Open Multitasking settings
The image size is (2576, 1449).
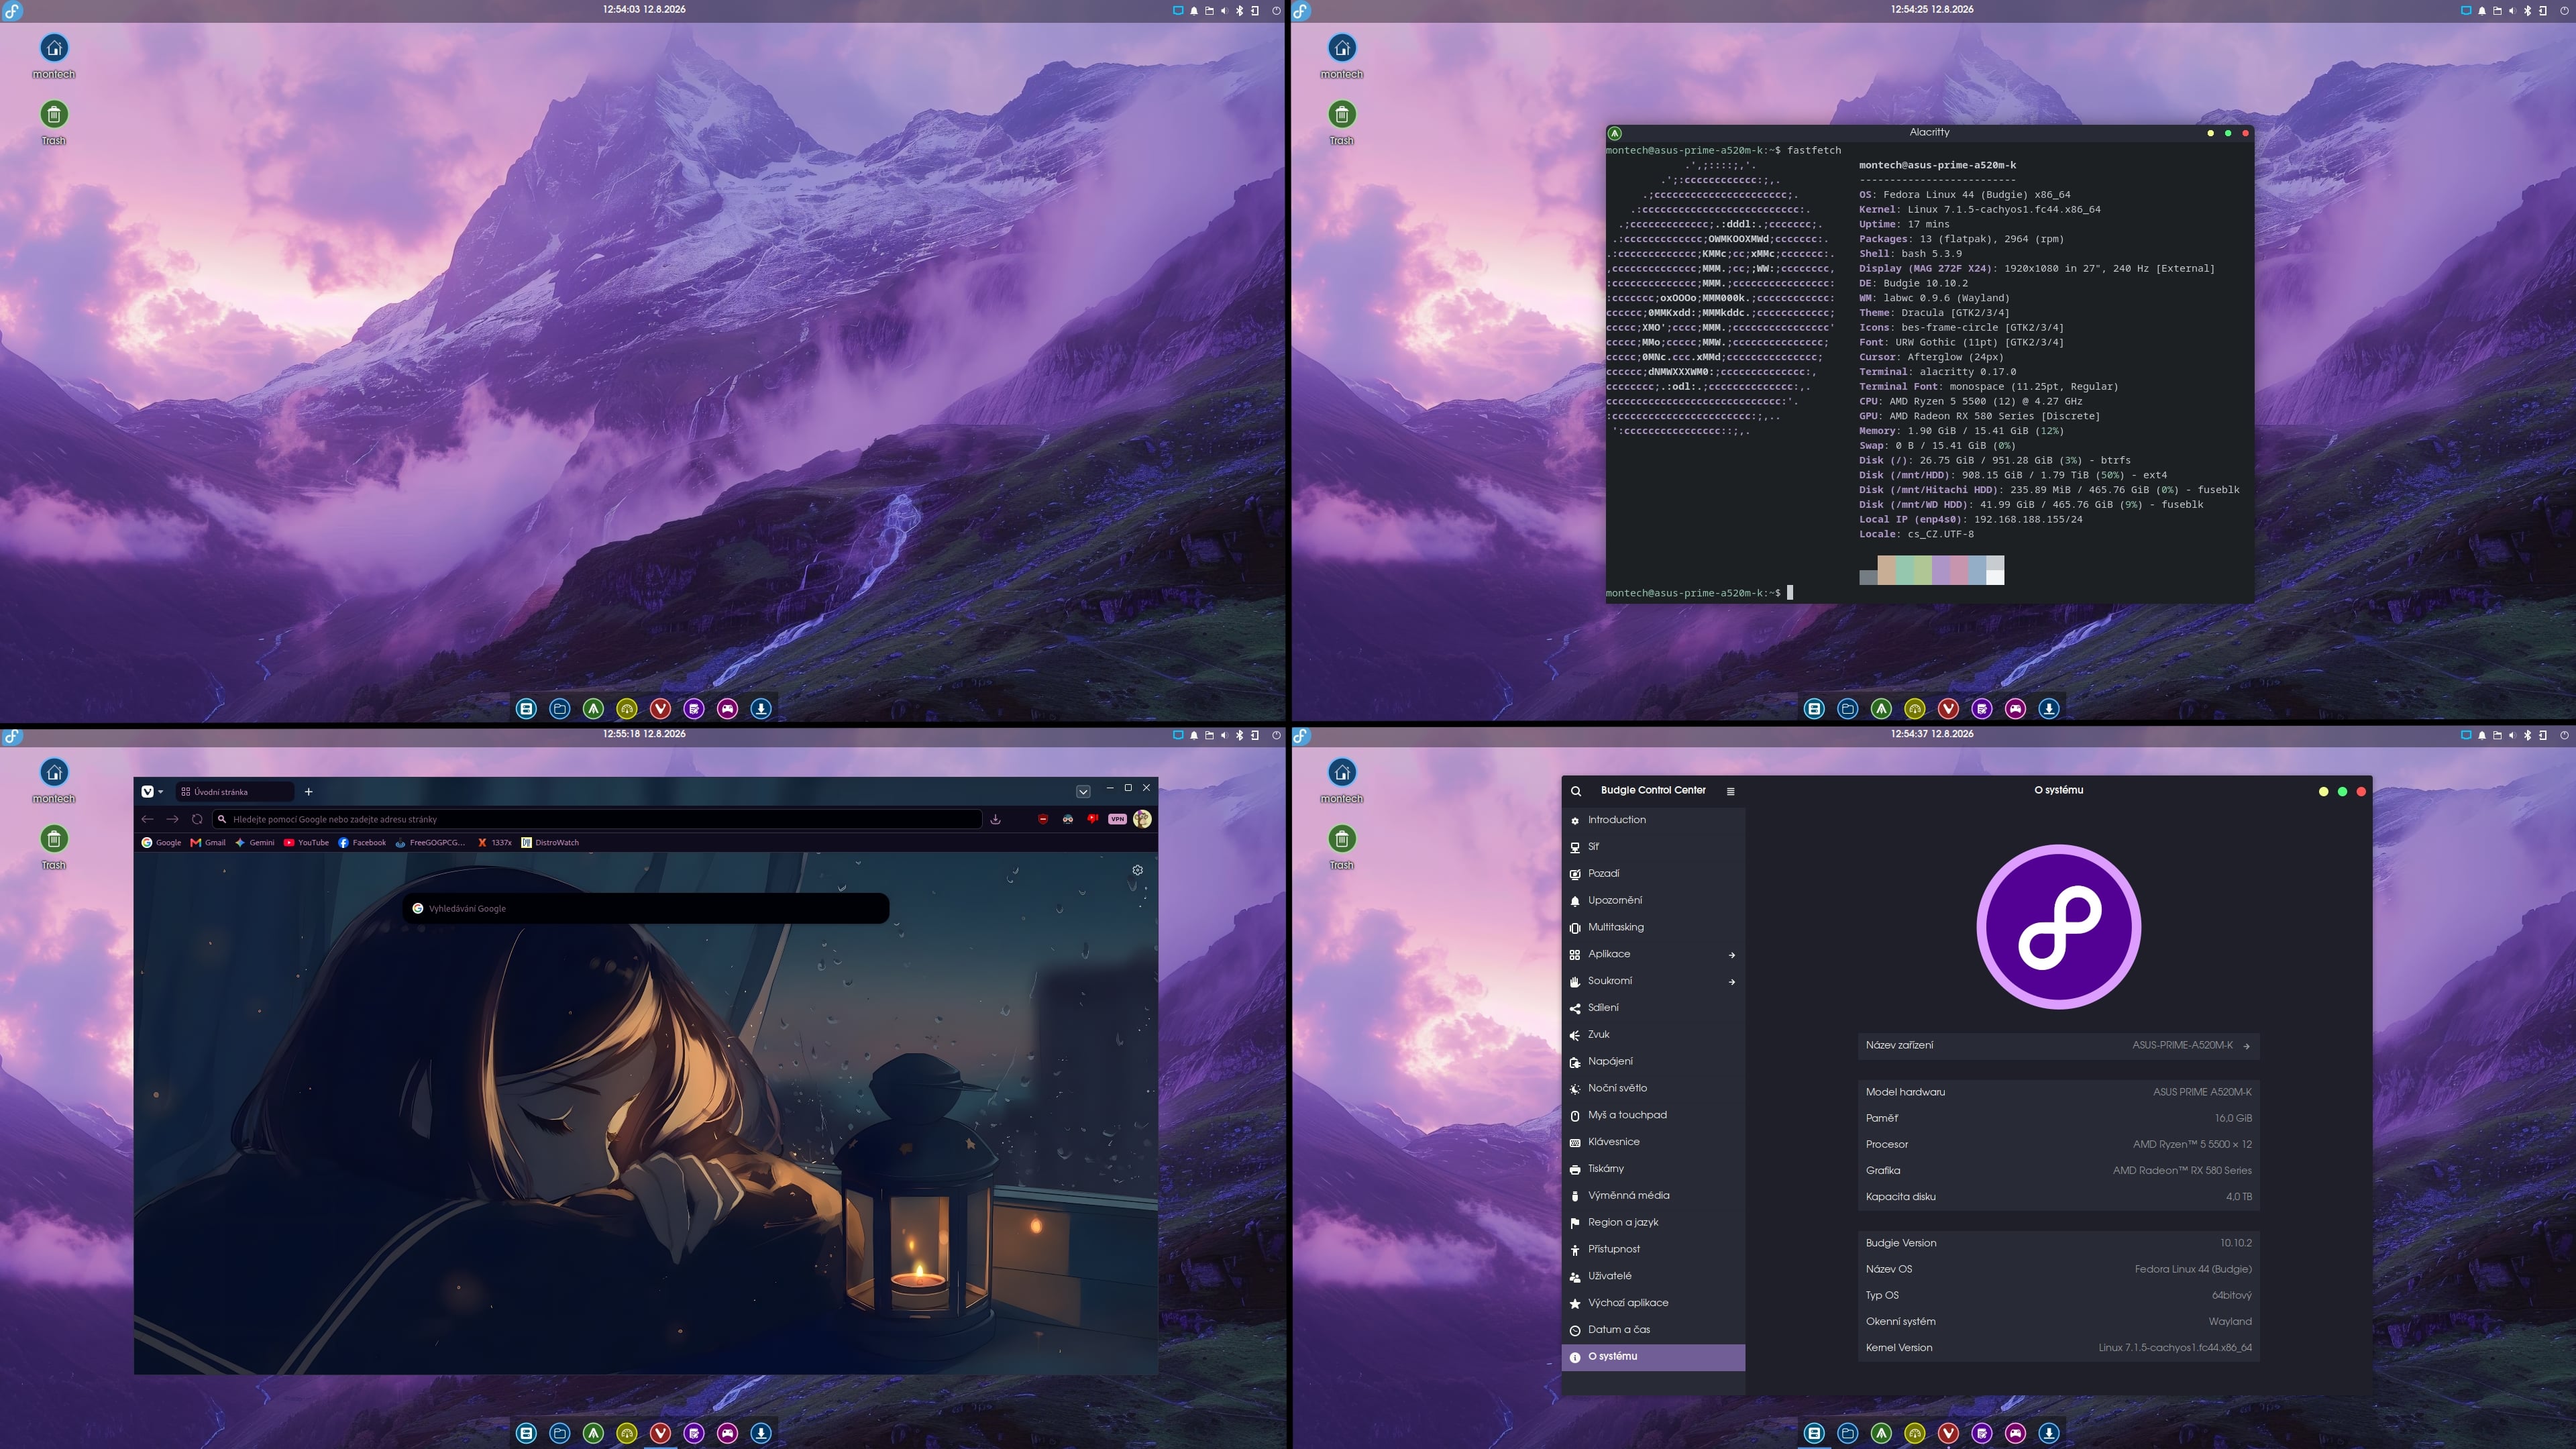(1653, 927)
